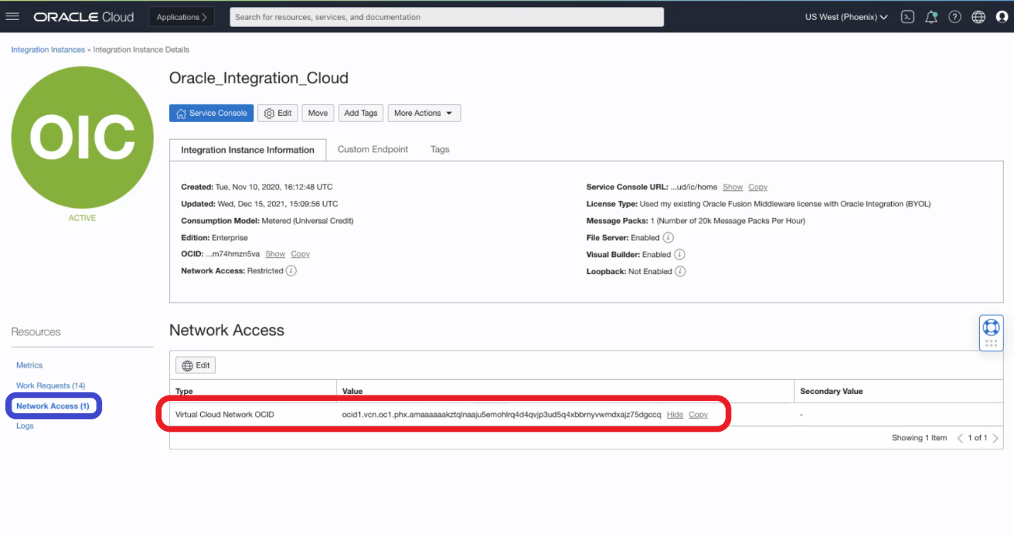Viewport: 1014px width, 536px height.
Task: Click the drag-handle dots below the lifebuoy
Action: click(991, 343)
